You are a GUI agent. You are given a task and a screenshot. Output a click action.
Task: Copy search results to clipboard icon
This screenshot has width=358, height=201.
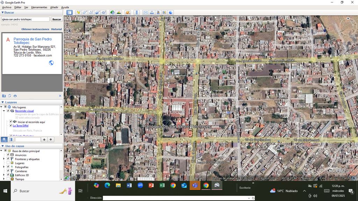9,96
